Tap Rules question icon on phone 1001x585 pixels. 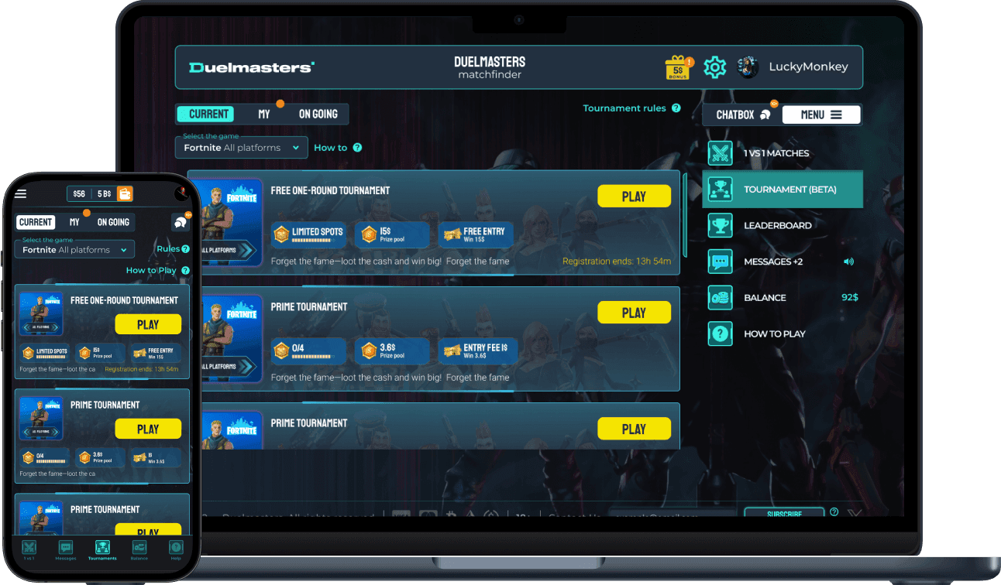coord(185,249)
